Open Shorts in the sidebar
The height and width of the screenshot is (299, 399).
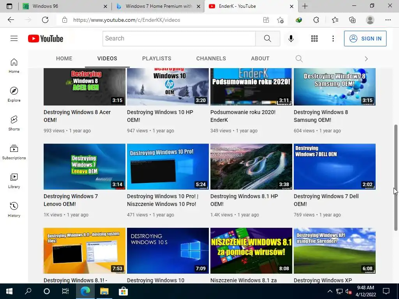click(x=14, y=123)
